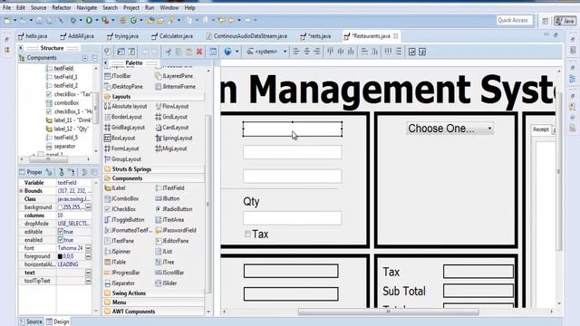Open the globe icon dropdown arrow
The width and height of the screenshot is (580, 326).
[237, 52]
